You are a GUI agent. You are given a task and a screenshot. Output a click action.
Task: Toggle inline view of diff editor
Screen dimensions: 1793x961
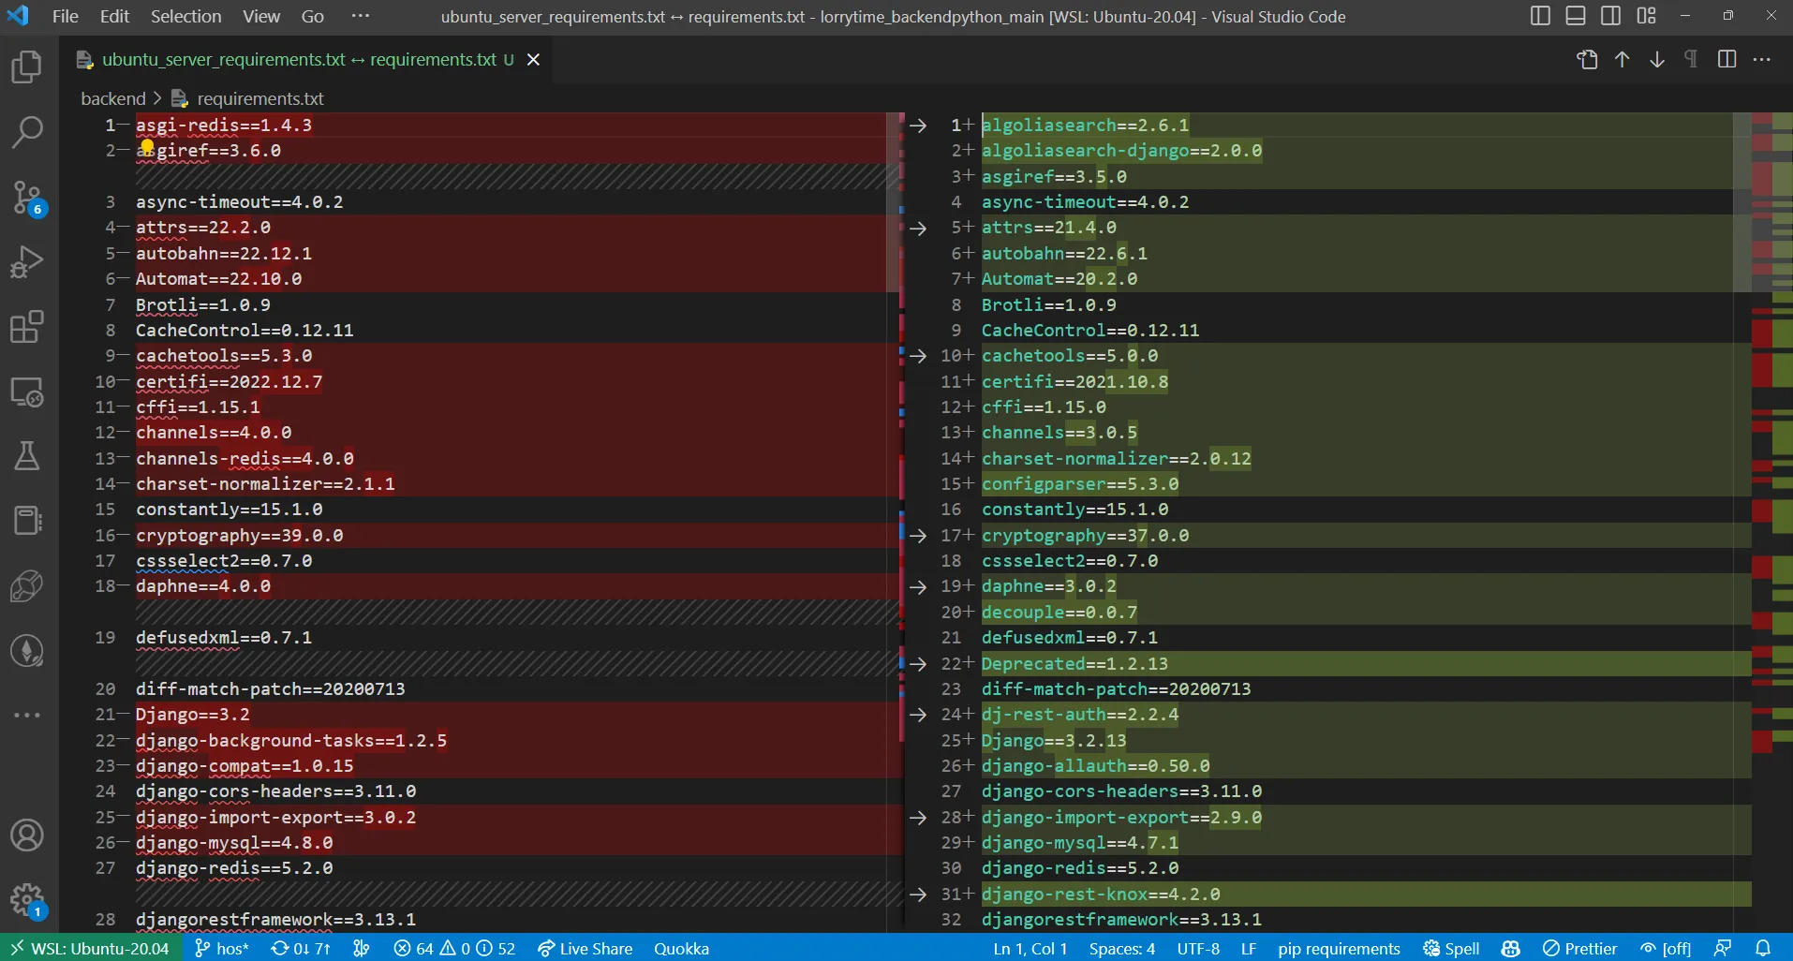[1727, 60]
